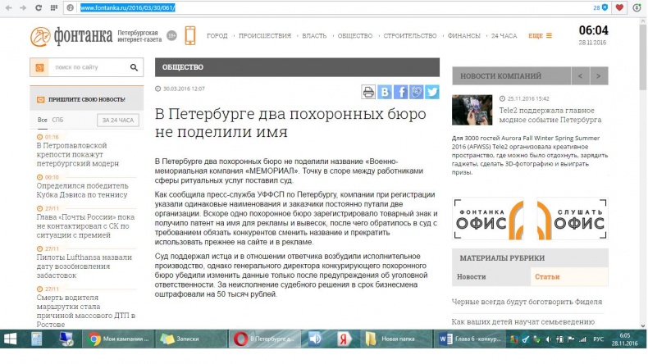Share the article on VKontakte

click(x=385, y=92)
